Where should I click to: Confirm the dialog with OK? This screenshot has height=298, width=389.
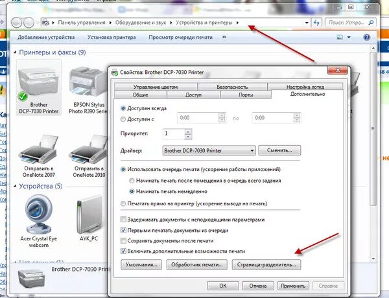223,286
